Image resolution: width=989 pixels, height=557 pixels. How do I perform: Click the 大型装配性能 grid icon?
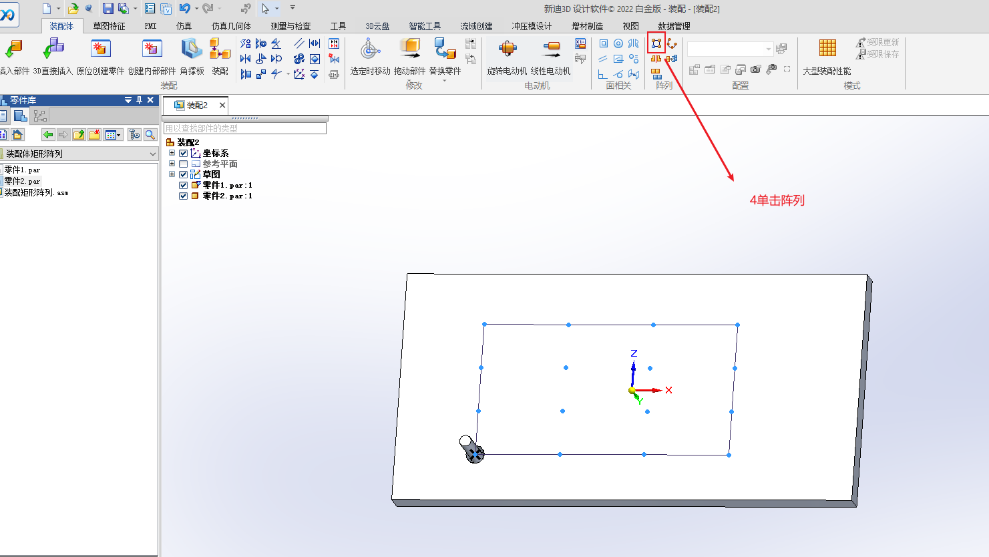tap(827, 48)
